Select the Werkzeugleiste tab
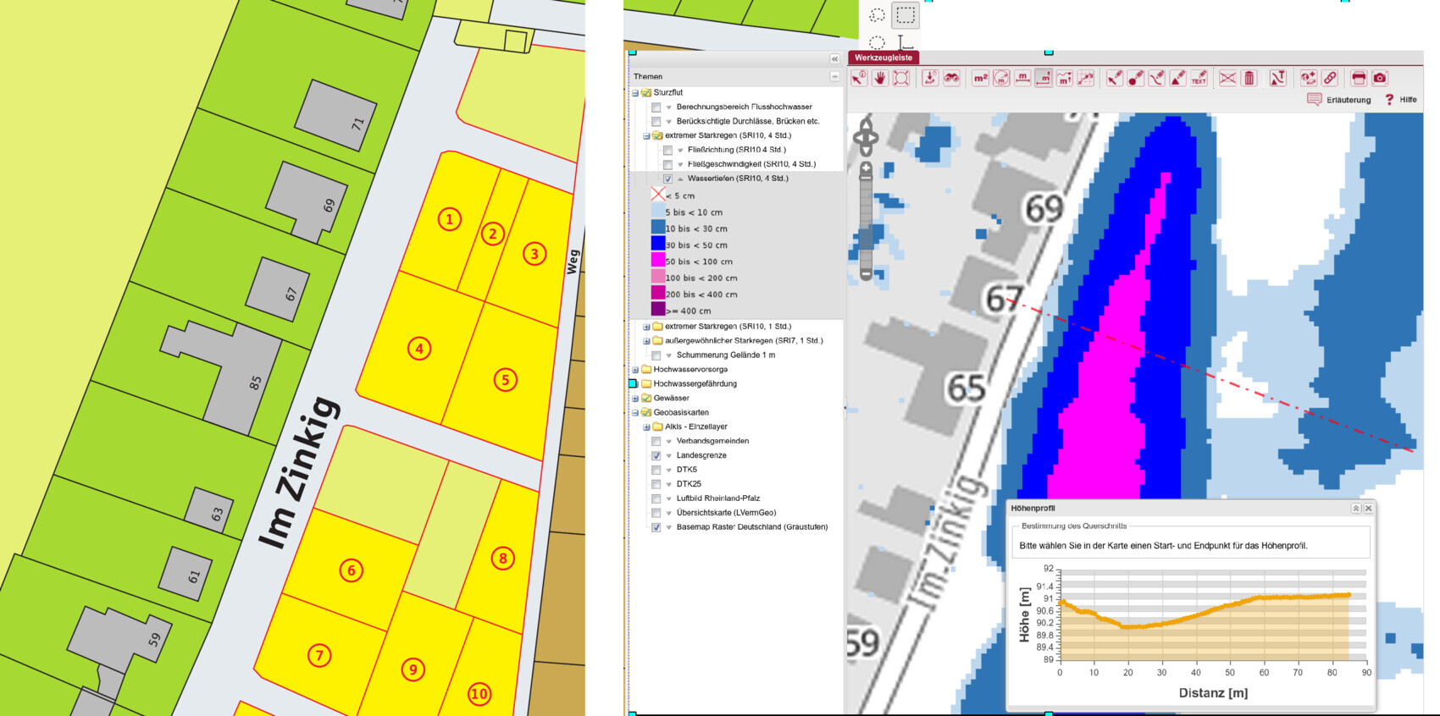1440x716 pixels. 883,58
